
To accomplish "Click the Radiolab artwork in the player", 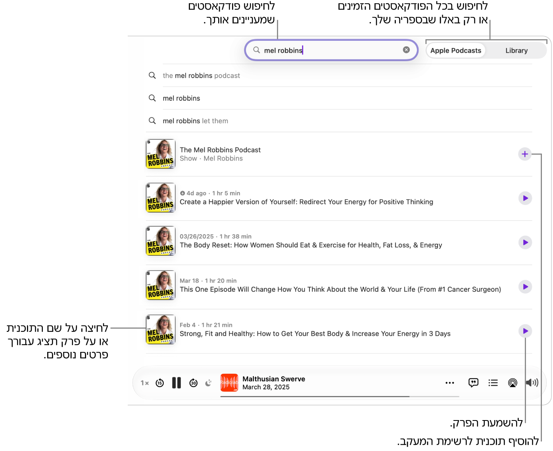I will [229, 383].
